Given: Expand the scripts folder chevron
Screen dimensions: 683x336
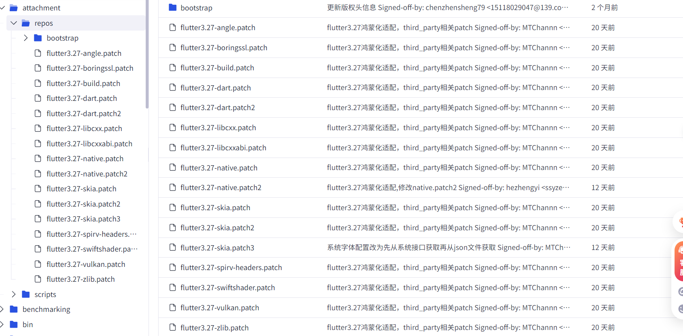Looking at the screenshot, I should tap(14, 294).
